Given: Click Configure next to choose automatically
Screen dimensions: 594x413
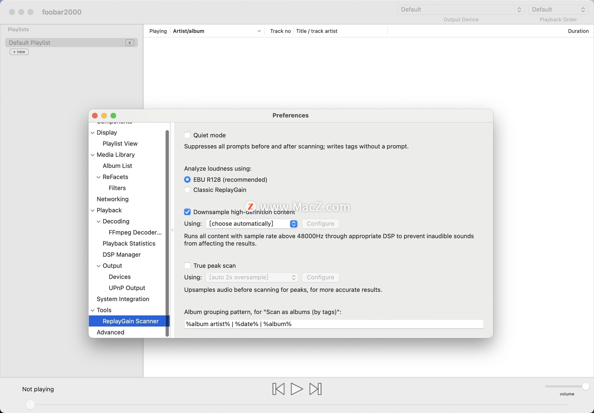Looking at the screenshot, I should [x=321, y=224].
